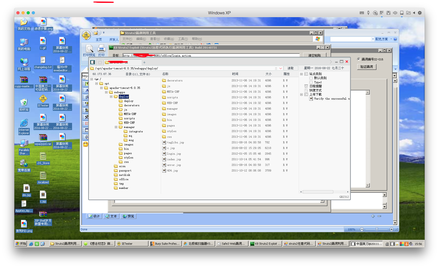Click the network icon in Parallels toolbar
Viewport: 439px width, 268px height.
pos(382,13)
